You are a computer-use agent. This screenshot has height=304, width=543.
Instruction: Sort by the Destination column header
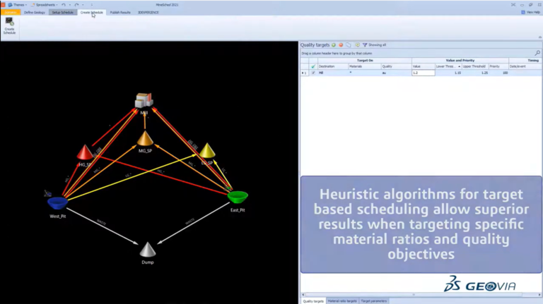pos(333,66)
